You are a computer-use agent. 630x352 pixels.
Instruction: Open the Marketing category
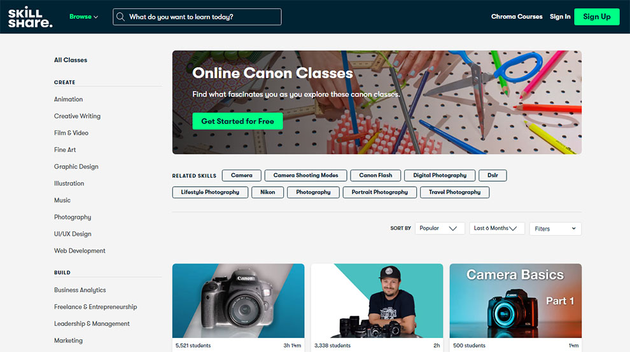(x=68, y=341)
